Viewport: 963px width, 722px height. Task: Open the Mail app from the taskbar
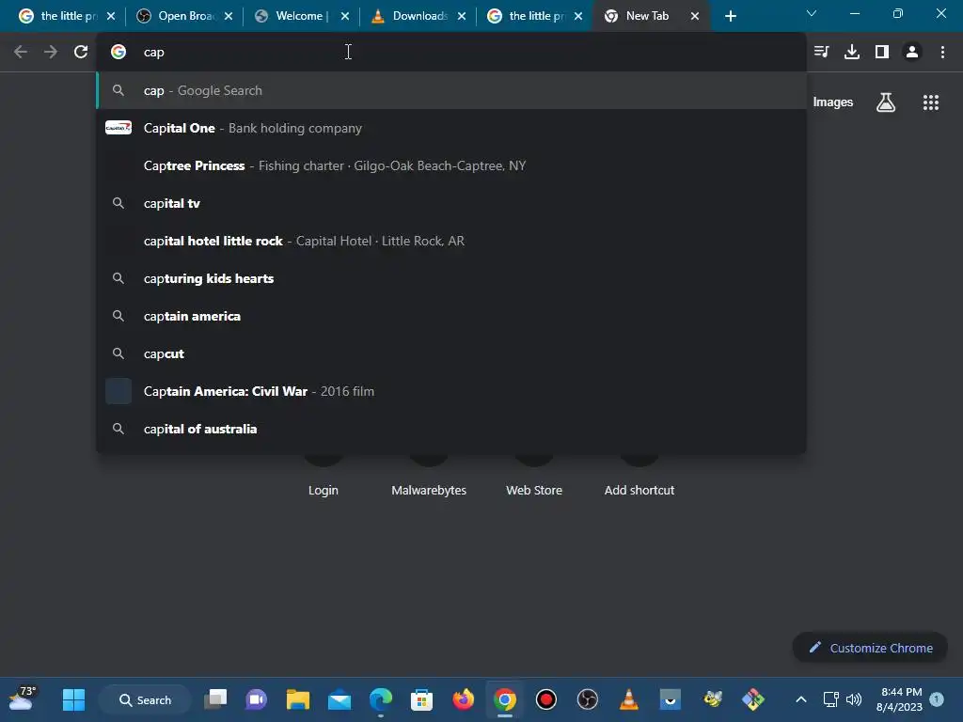339,699
